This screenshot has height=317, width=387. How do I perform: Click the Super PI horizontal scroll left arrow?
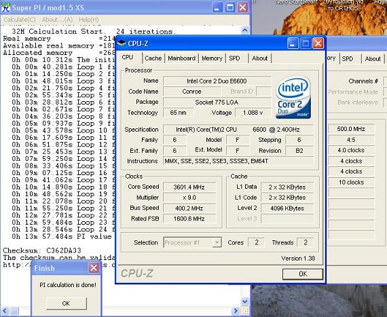[x=5, y=311]
